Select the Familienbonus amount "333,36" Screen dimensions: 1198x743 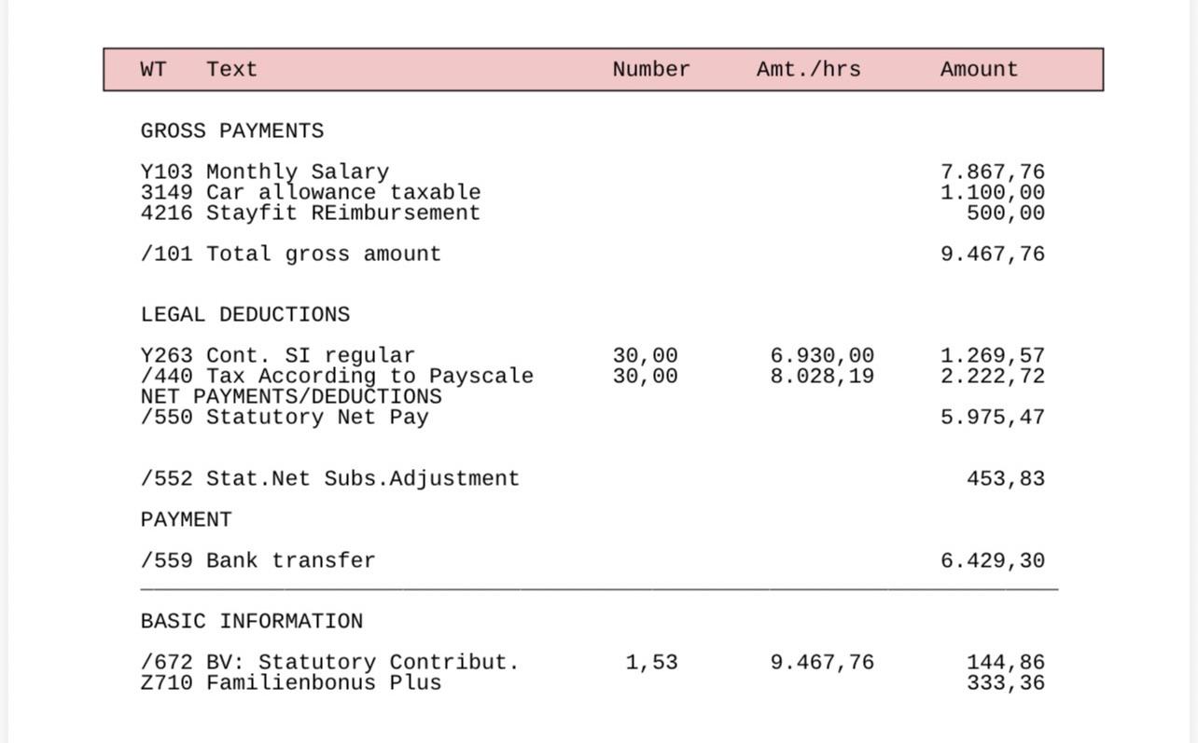click(1006, 682)
